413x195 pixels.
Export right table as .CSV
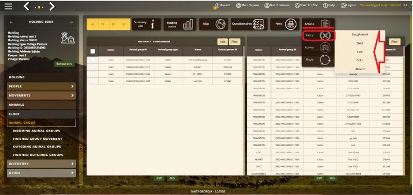coord(319,178)
